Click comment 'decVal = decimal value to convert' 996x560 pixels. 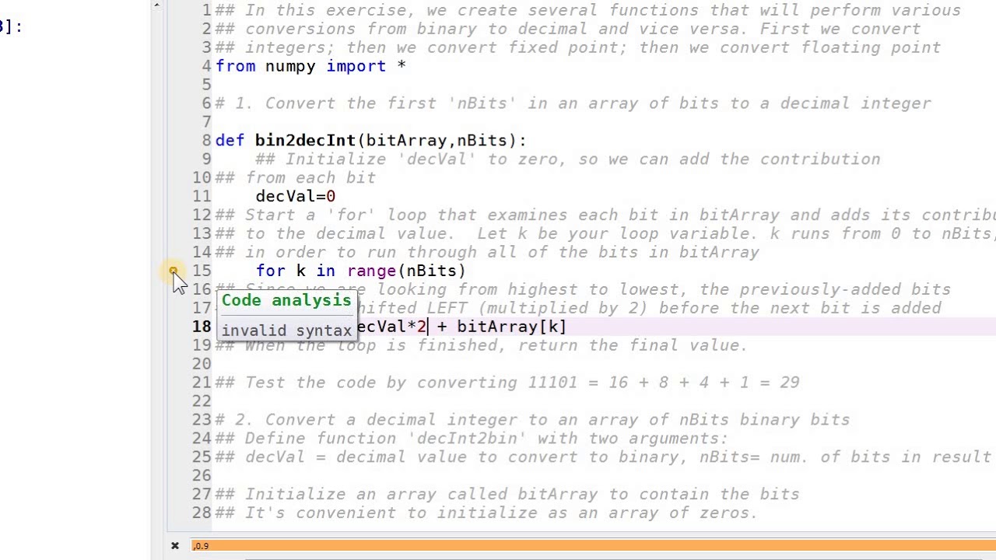(x=603, y=457)
